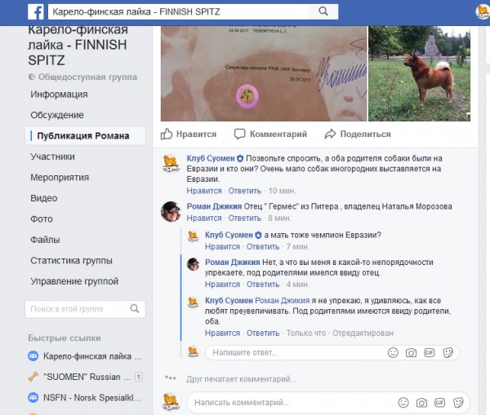
Task: Open the Finnish Spitz dog photo
Action: (x=420, y=73)
